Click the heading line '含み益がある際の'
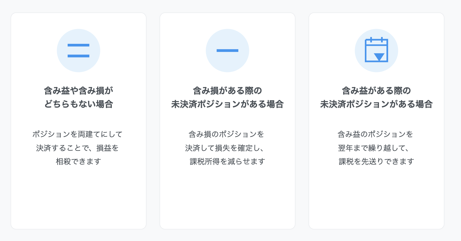Viewport: 461px width, 241px height. [376, 91]
